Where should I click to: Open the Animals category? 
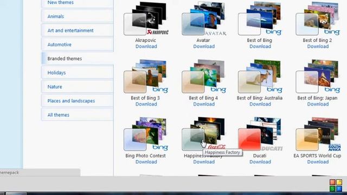pyautogui.click(x=77, y=16)
